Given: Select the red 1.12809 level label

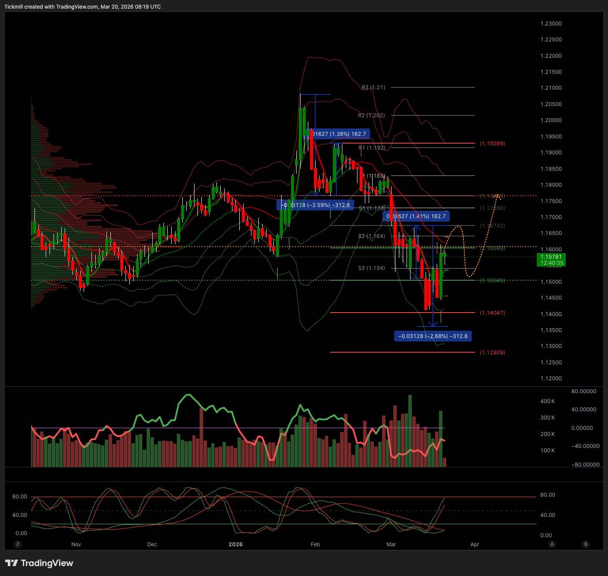Looking at the screenshot, I should pyautogui.click(x=492, y=353).
